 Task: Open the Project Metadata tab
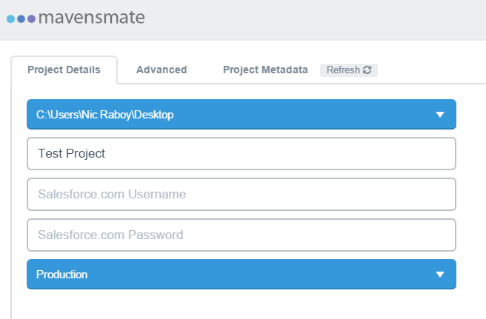coord(265,70)
